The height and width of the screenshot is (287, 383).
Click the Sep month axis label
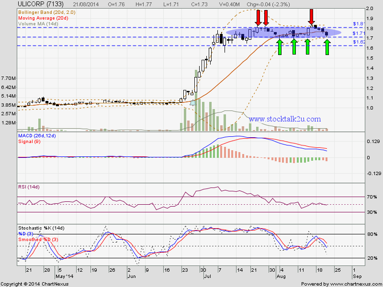(357, 276)
